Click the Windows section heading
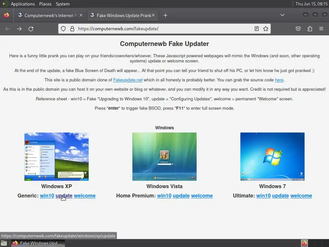The width and height of the screenshot is (329, 247). (x=164, y=128)
